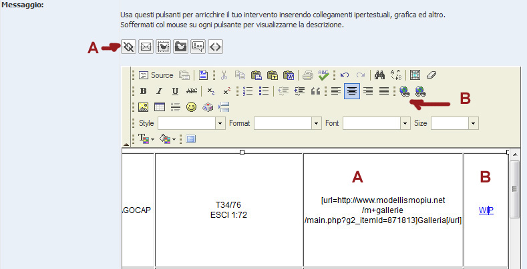Click the Paste clipboard icon

256,75
